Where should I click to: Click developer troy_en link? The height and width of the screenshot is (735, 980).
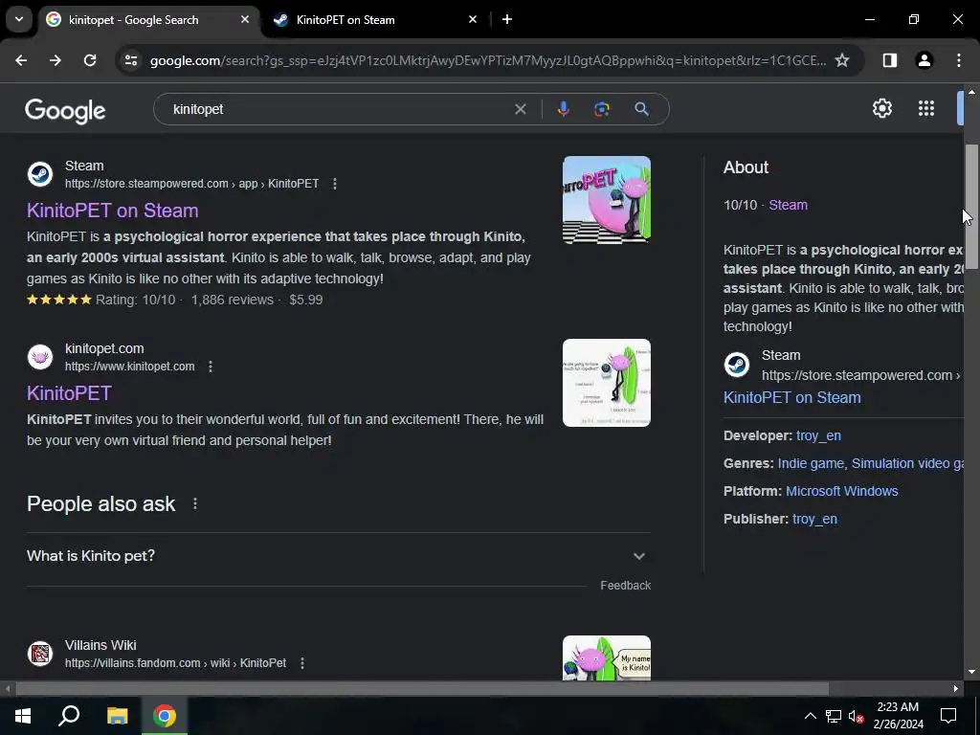coord(819,435)
